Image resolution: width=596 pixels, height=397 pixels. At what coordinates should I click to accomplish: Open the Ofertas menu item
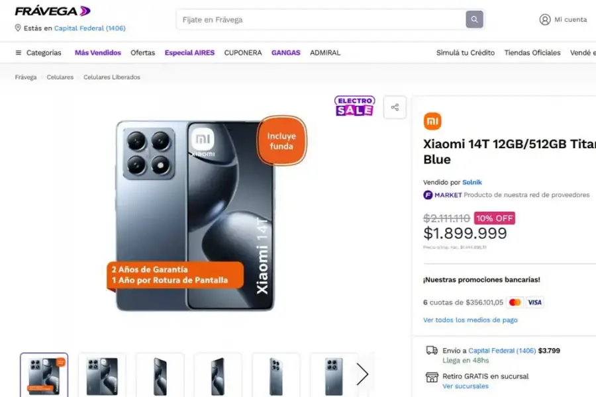[x=142, y=52]
